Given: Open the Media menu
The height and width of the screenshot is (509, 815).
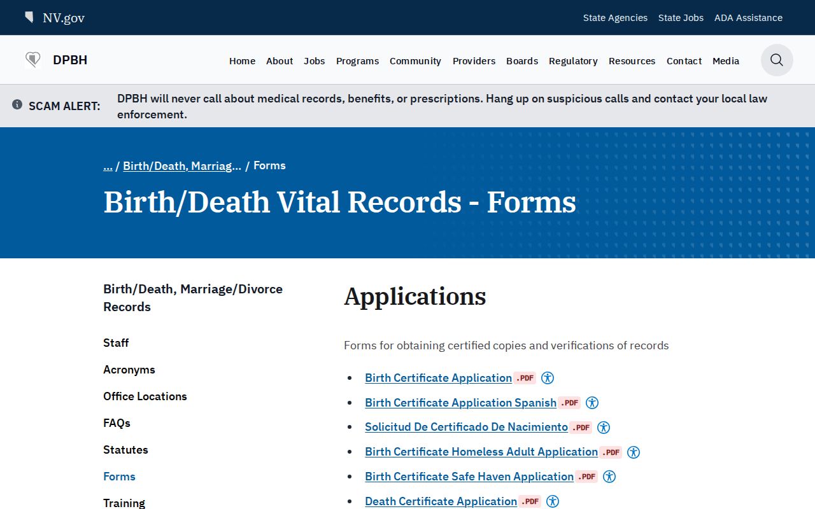Looking at the screenshot, I should pos(726,61).
